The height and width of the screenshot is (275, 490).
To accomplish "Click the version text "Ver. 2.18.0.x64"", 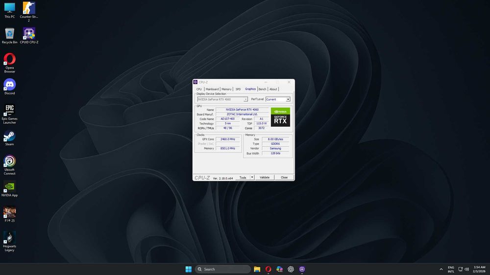I will [x=223, y=178].
